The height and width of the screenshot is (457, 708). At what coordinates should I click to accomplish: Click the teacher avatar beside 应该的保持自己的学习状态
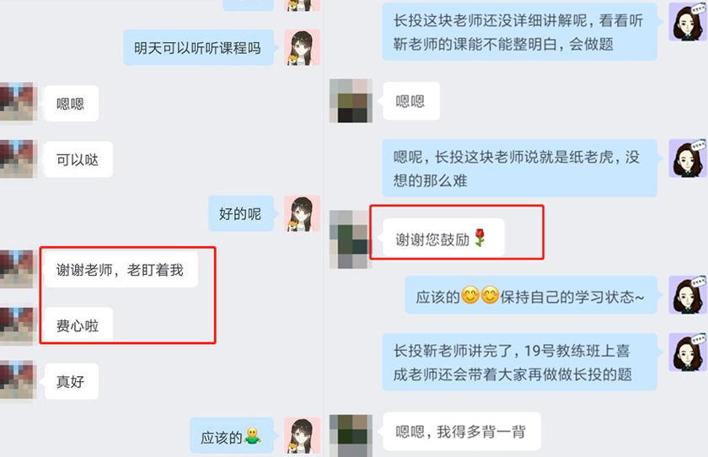(688, 295)
